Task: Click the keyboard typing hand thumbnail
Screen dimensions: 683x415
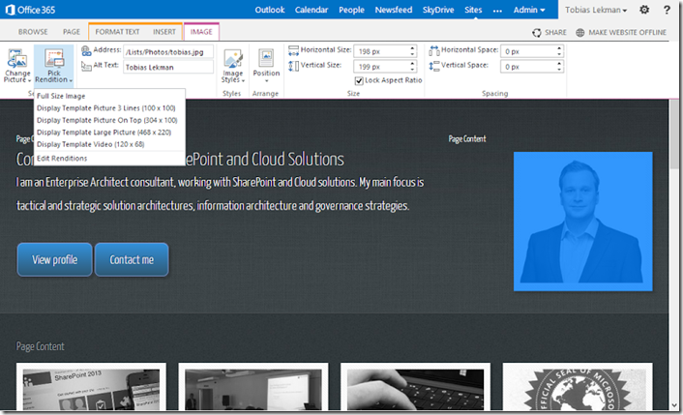Action: click(x=415, y=387)
